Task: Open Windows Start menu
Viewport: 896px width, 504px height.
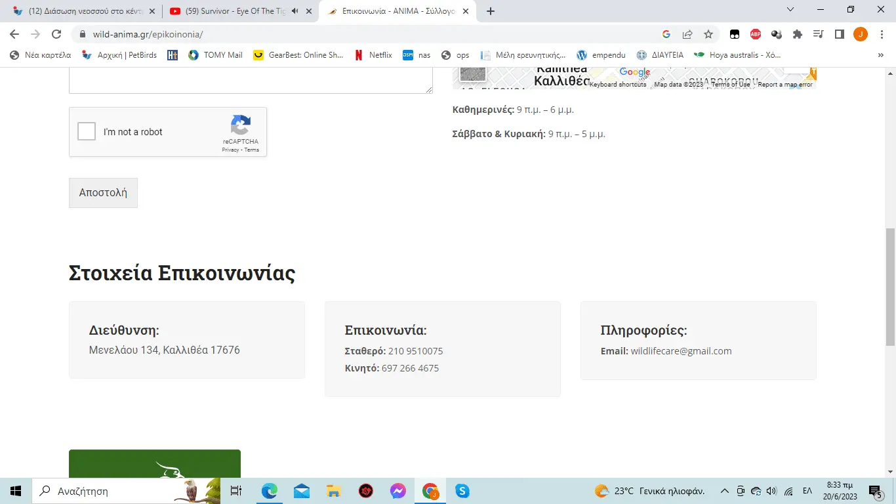Action: (x=16, y=491)
